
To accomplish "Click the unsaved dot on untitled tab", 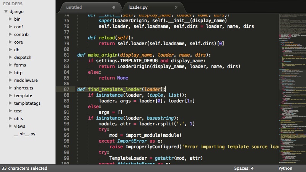I will tap(114, 7).
